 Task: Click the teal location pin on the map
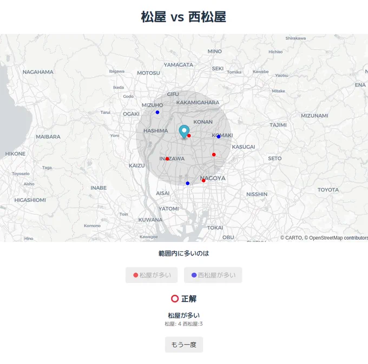click(184, 132)
